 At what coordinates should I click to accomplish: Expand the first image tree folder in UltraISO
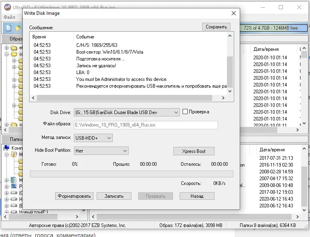click(6, 48)
